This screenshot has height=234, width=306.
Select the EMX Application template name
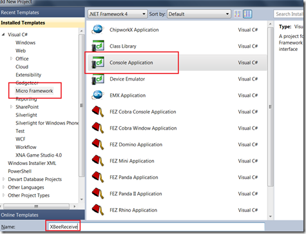coord(128,95)
